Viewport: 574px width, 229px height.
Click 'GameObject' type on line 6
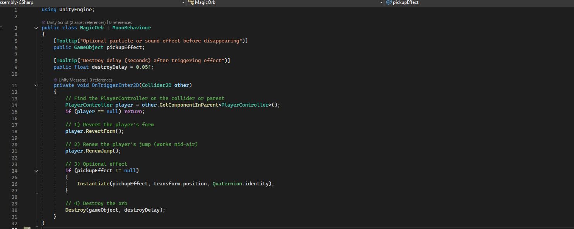pyautogui.click(x=89, y=47)
